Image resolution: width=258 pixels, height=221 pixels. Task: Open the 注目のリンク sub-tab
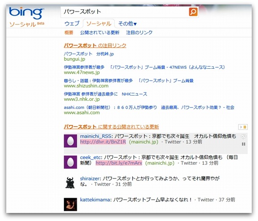139,33
